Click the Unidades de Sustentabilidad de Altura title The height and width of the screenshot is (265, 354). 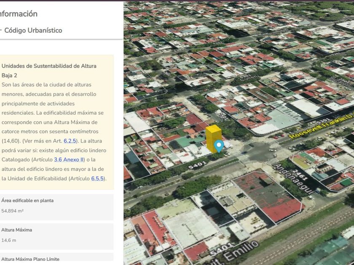coord(49,66)
